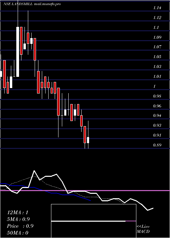Click the 0.94 price axis label
170x238 pixels.
click(x=157, y=116)
